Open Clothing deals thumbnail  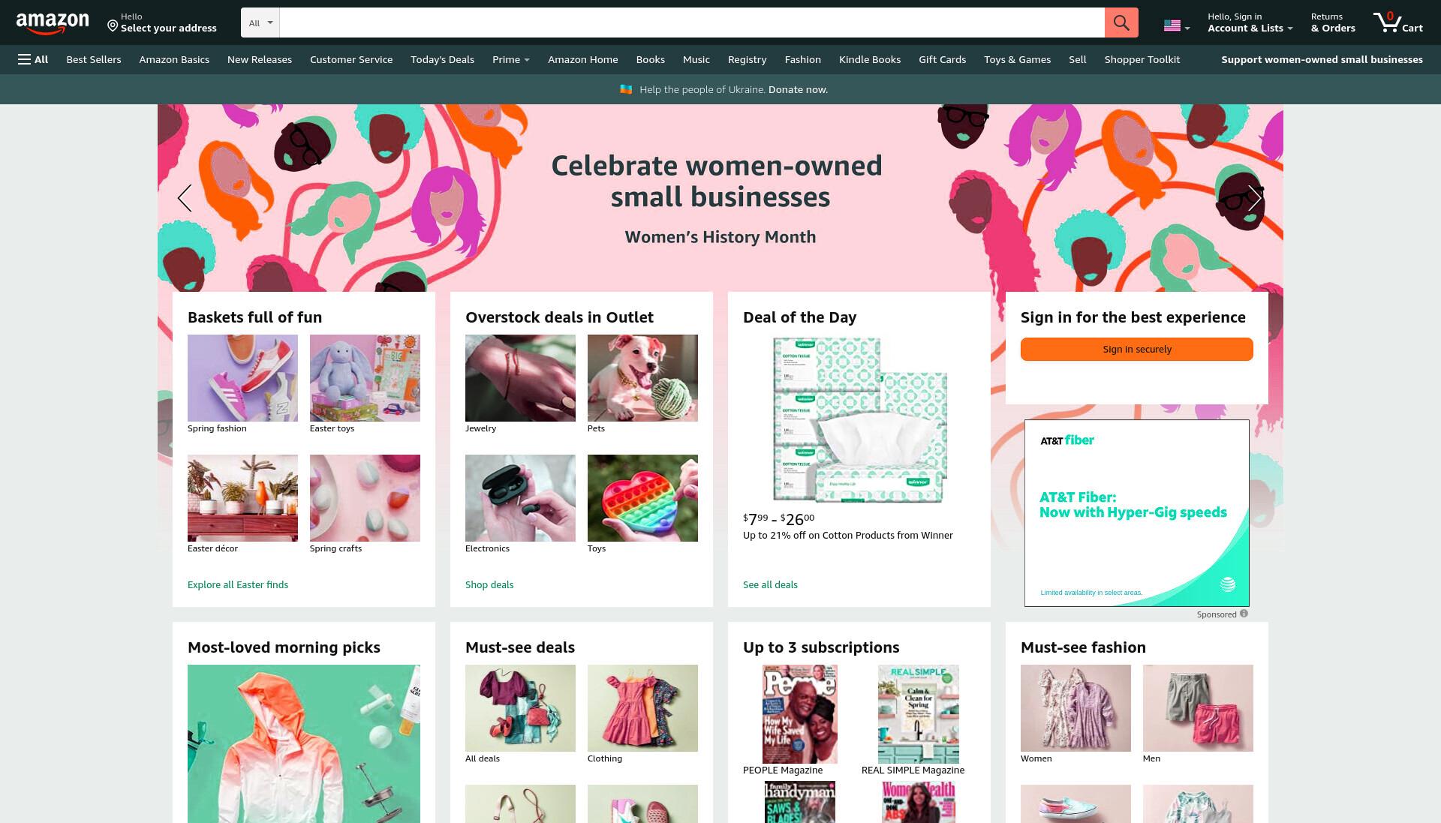tap(642, 708)
